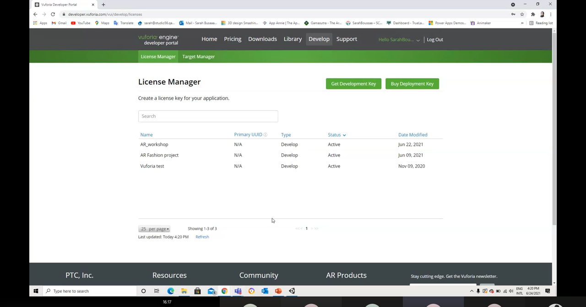Open the Windows notification center
The width and height of the screenshot is (586, 307).
click(548, 291)
